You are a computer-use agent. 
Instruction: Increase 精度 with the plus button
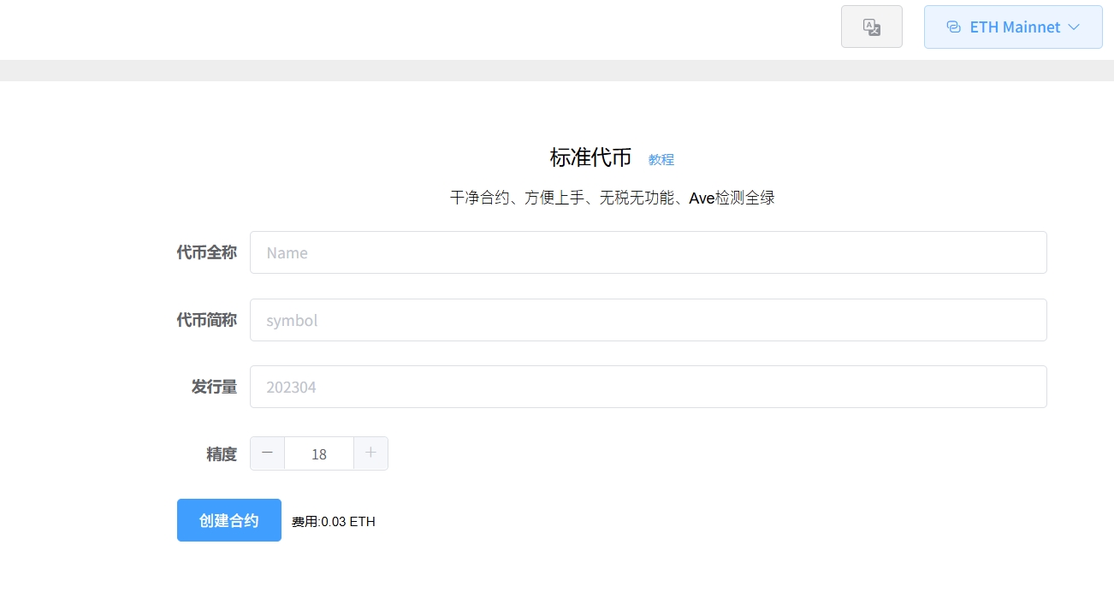coord(370,453)
